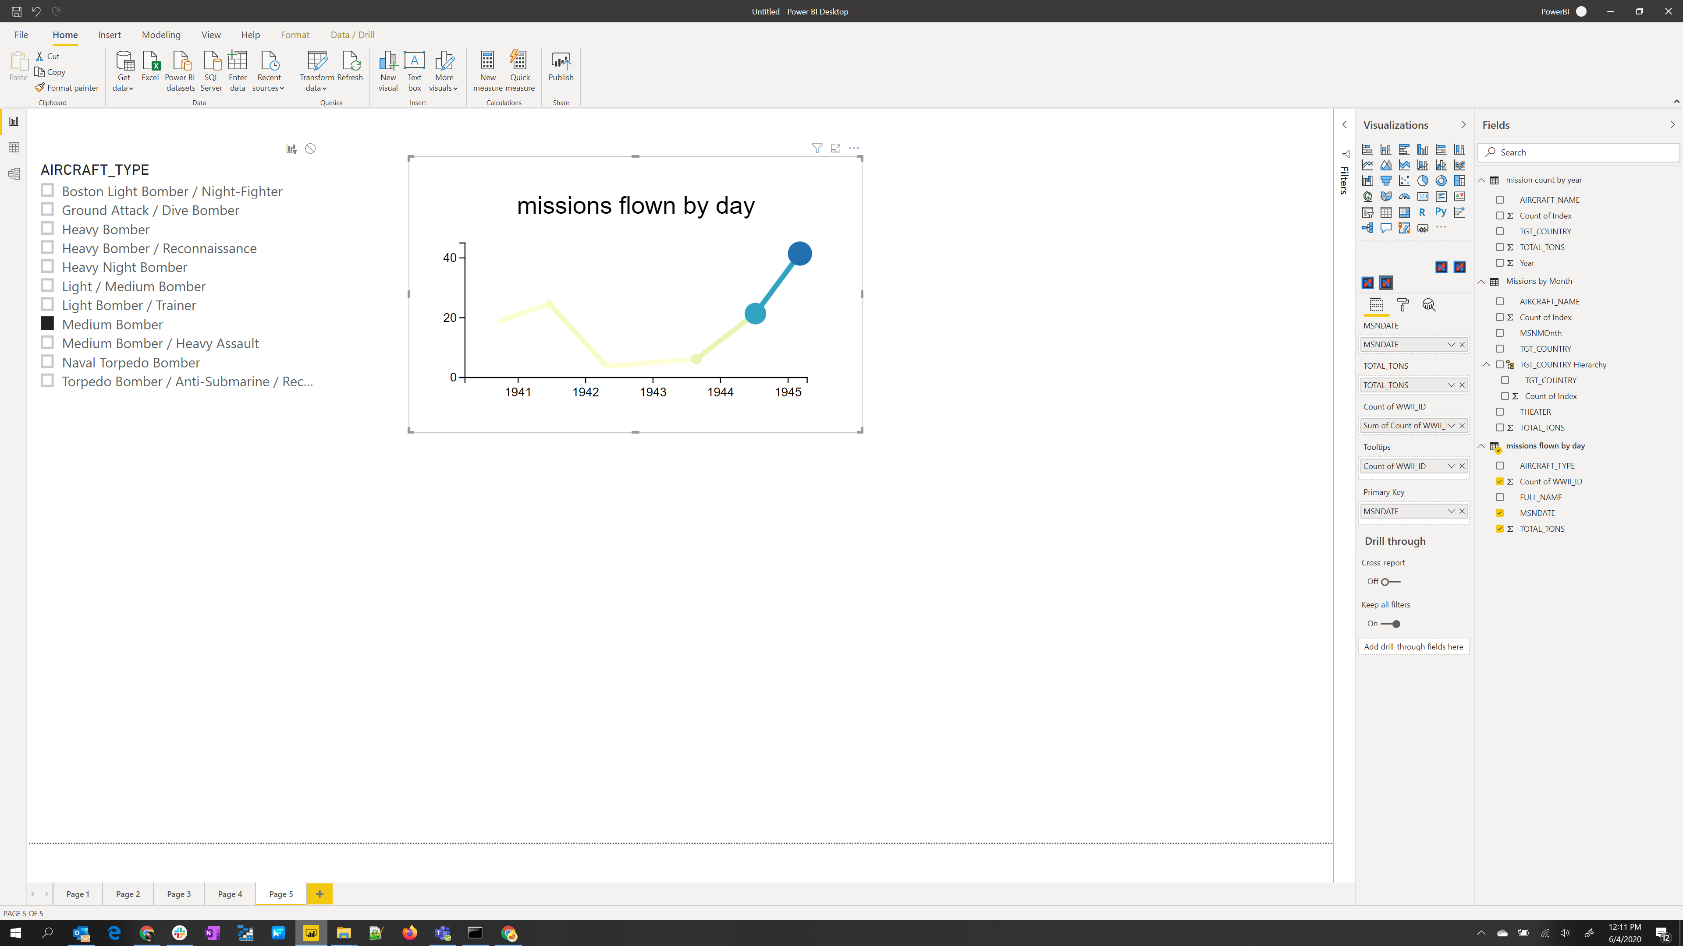The height and width of the screenshot is (946, 1683).
Task: Select the donut chart visualization icon
Action: pyautogui.click(x=1441, y=181)
